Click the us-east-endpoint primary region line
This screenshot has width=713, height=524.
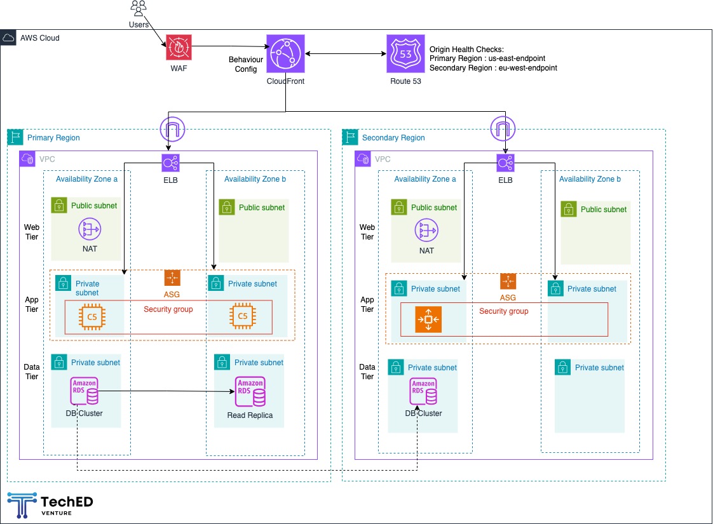pos(487,58)
